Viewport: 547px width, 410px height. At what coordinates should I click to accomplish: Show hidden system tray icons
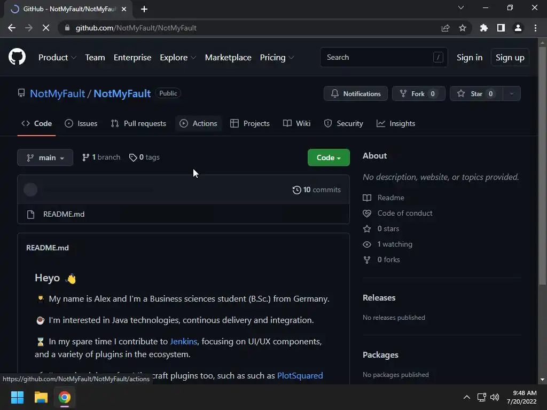(467, 397)
